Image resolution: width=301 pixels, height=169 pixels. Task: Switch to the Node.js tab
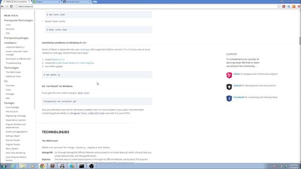tap(46, 2)
